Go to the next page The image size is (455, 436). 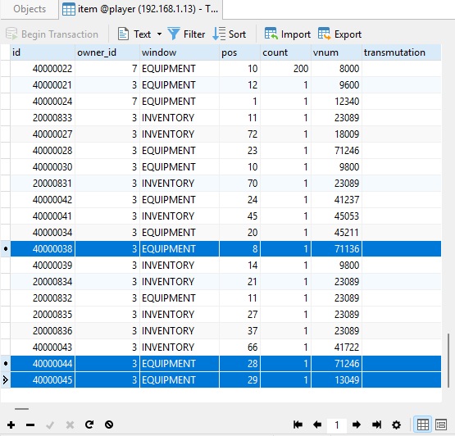click(x=357, y=425)
